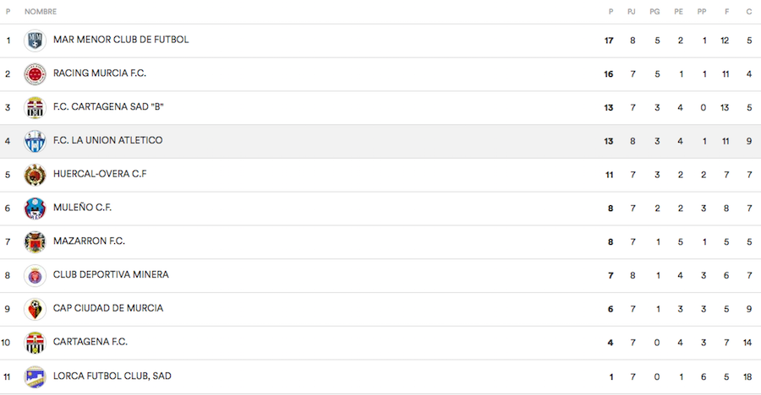Viewport: 761px width, 395px height.
Task: Click the Mazarron F.C. crest
Action: tap(35, 242)
